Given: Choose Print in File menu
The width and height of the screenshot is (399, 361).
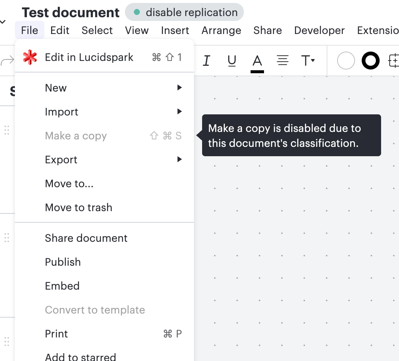Looking at the screenshot, I should [104, 334].
